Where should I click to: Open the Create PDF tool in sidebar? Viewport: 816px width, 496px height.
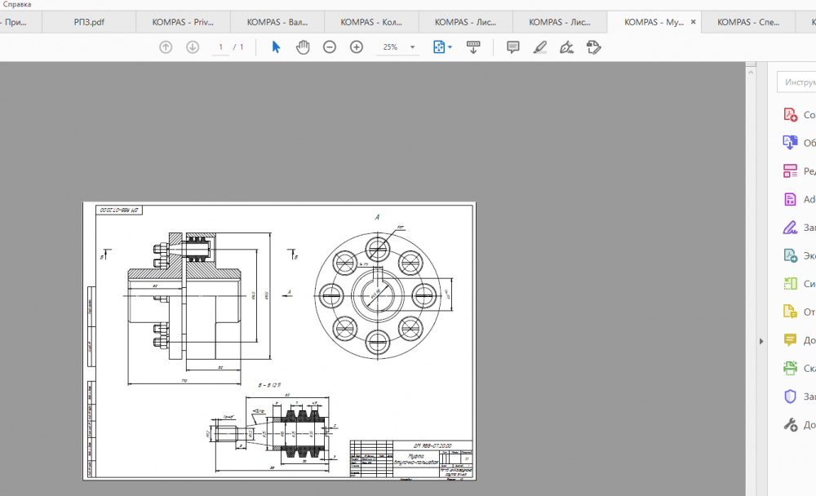[790, 115]
